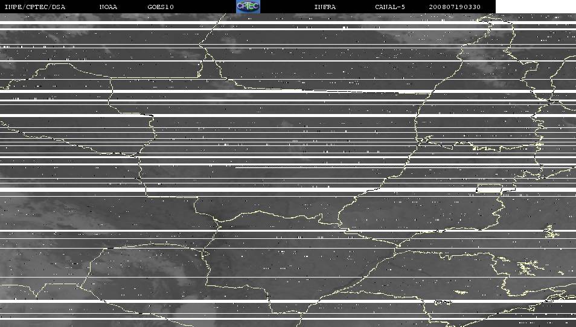This screenshot has height=327, width=576.
Task: Select the INPE/CPTEC/DSA header label
Action: (x=35, y=7)
